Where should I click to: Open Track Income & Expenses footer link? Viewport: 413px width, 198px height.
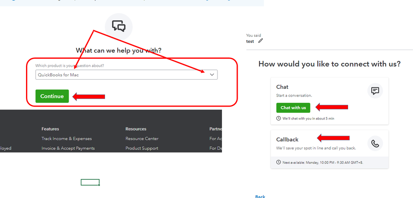click(x=67, y=138)
